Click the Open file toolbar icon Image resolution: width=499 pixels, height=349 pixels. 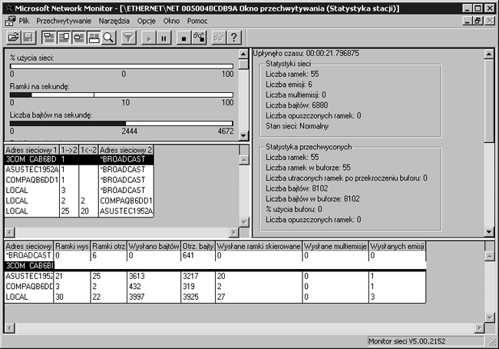click(13, 37)
